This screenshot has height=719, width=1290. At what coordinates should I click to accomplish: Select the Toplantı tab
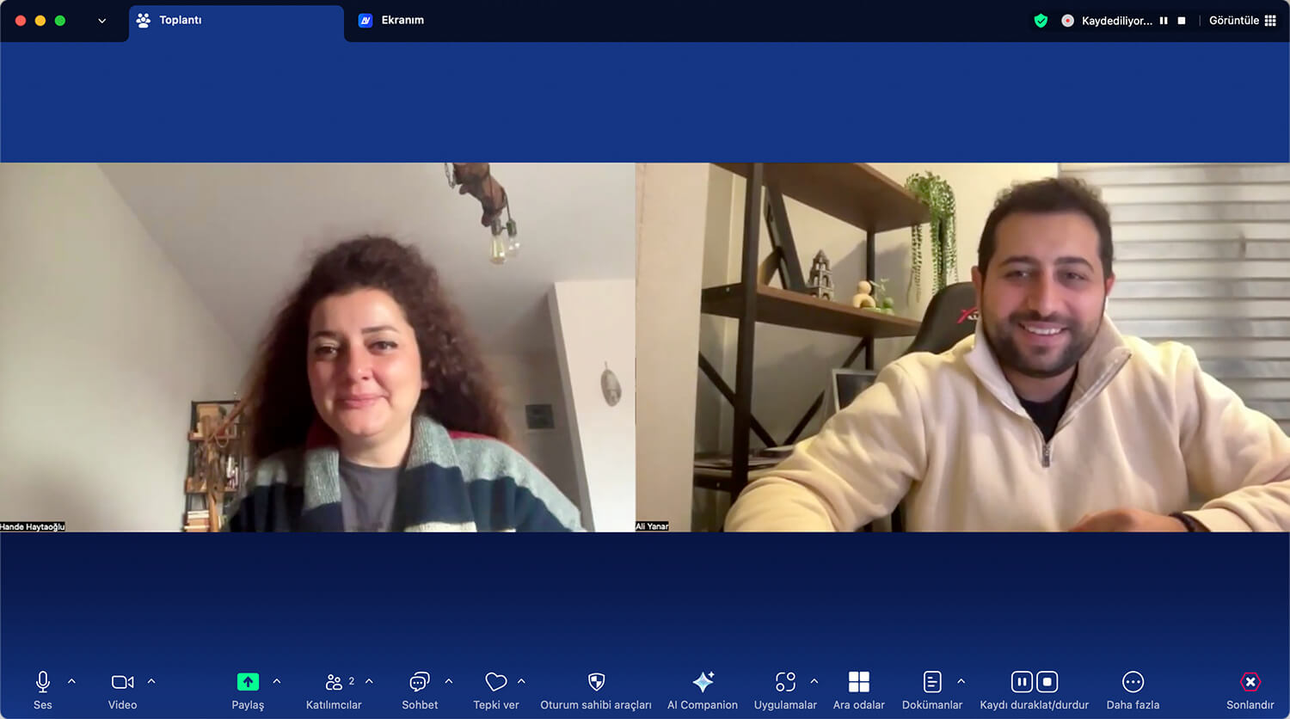point(180,21)
